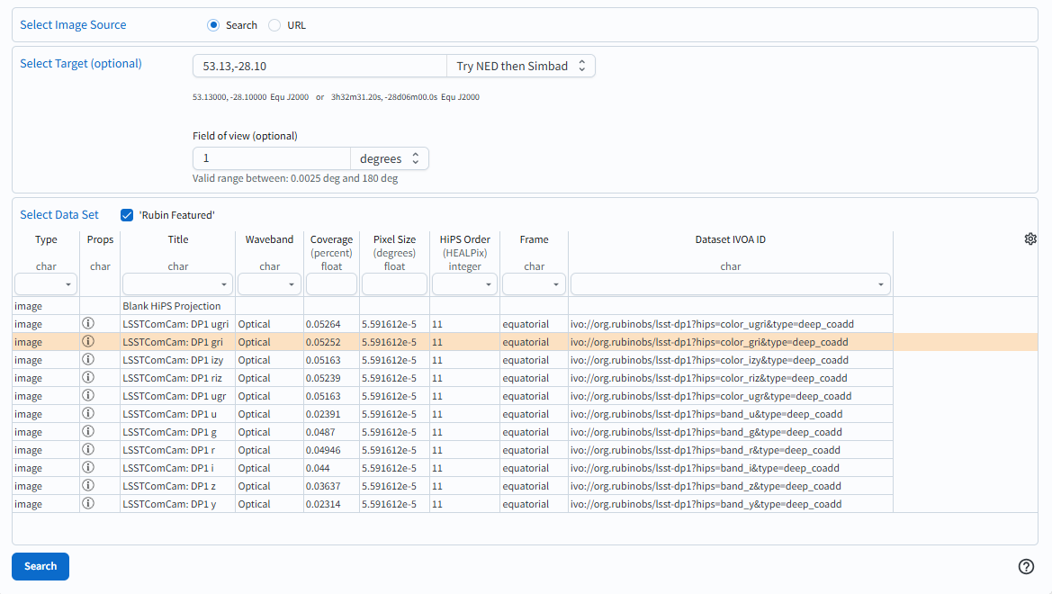Show props info for DP1 izy row
1052x594 pixels.
[x=88, y=360]
